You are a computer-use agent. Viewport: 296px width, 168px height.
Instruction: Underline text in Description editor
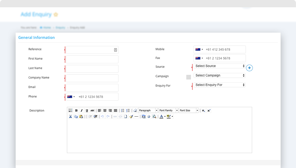point(87,111)
